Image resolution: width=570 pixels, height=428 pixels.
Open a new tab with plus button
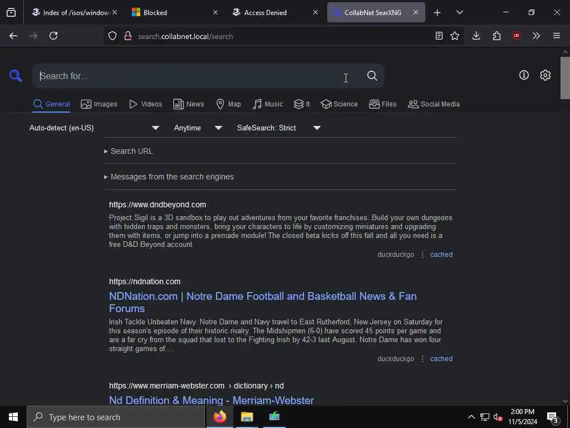[438, 12]
